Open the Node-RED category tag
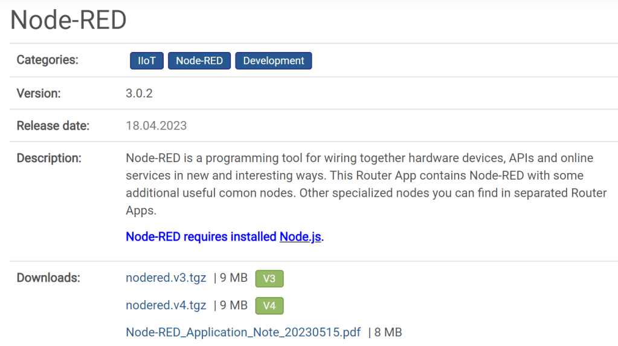The image size is (618, 346). tap(199, 60)
